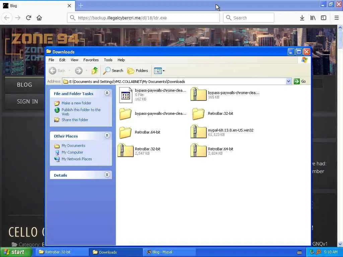Viewport: 343px width, 257px height.
Task: Open the File menu
Action: point(51,60)
